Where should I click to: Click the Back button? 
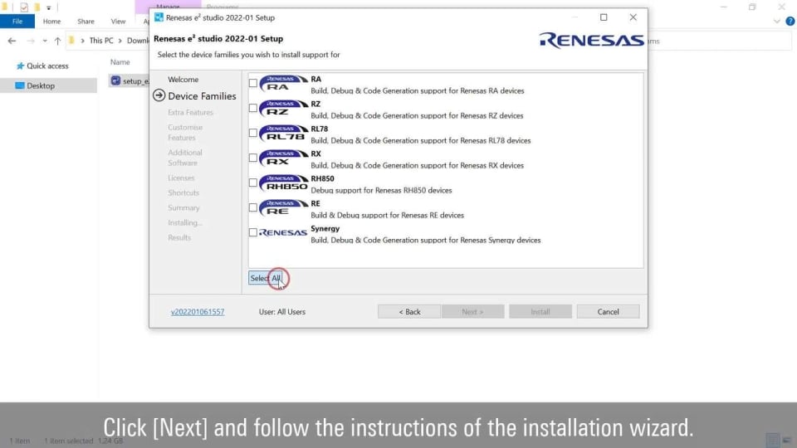(x=409, y=312)
